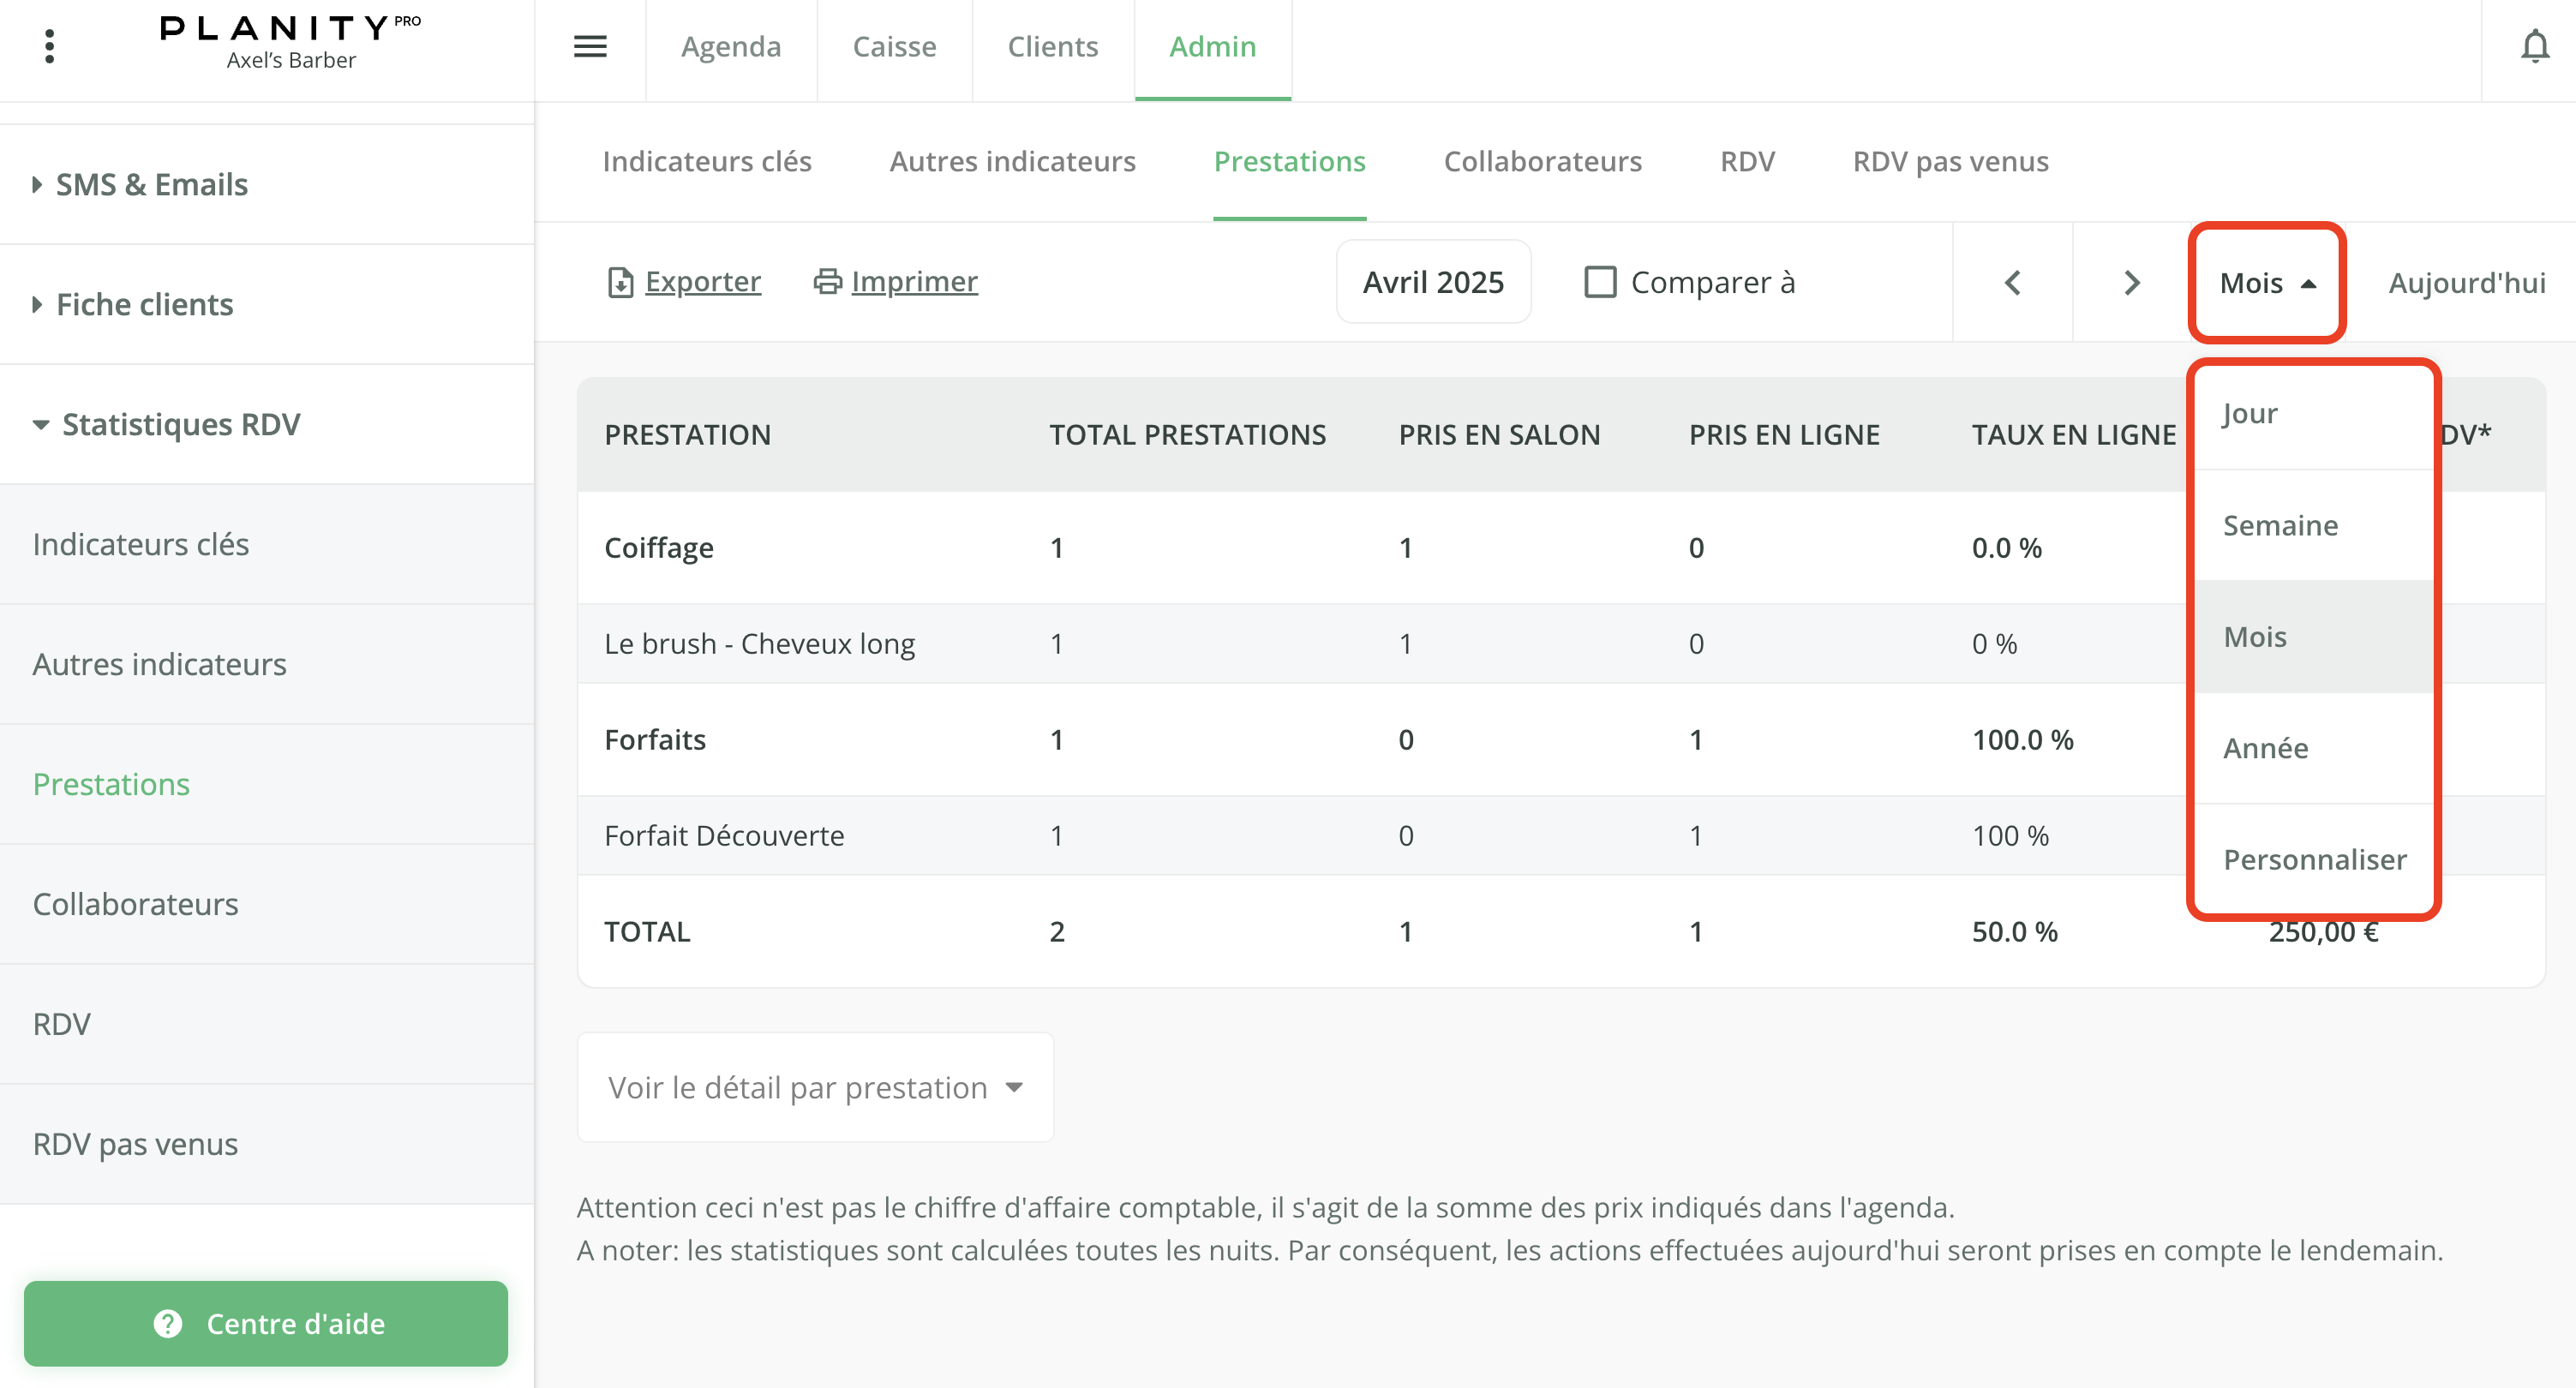Open RDV pas venus in sidebar
The width and height of the screenshot is (2576, 1388).
click(x=135, y=1143)
